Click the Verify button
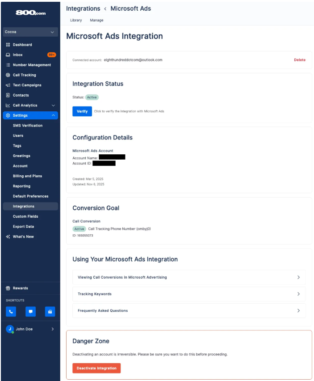Viewport: 314px width, 381px height. pyautogui.click(x=82, y=111)
